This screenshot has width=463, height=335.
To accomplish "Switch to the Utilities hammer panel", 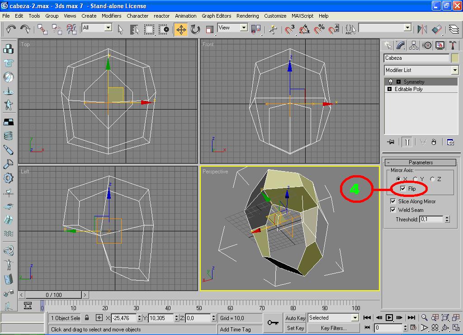I will point(453,45).
